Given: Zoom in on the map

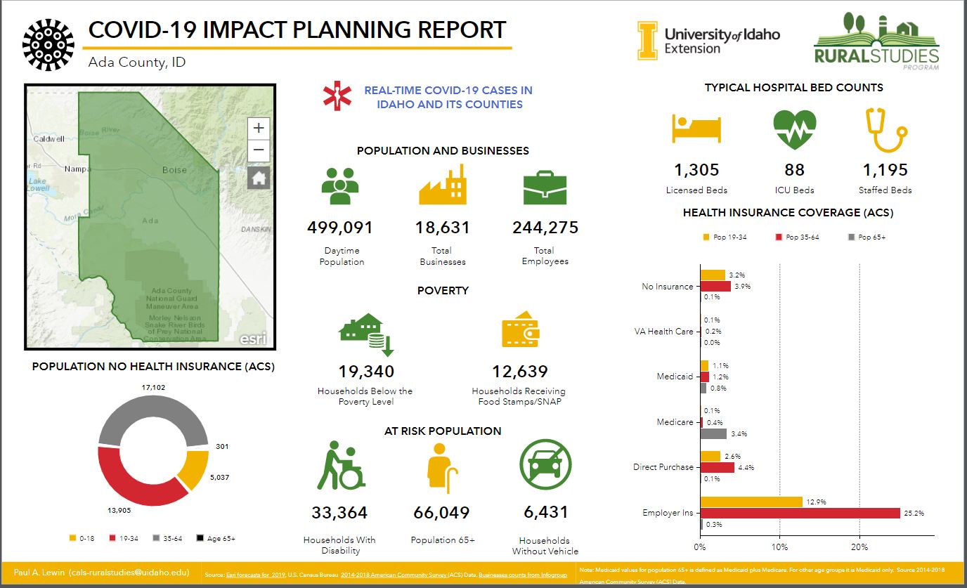Looking at the screenshot, I should [x=259, y=128].
